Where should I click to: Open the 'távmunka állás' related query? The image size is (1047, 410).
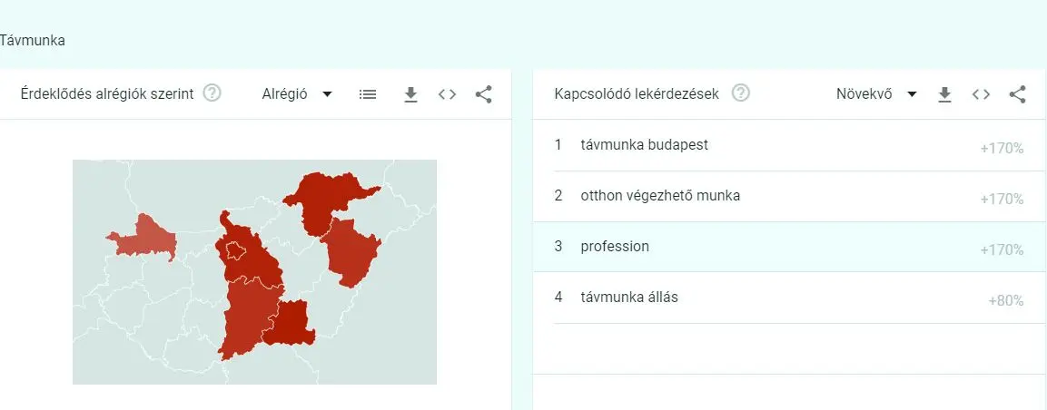(x=629, y=298)
